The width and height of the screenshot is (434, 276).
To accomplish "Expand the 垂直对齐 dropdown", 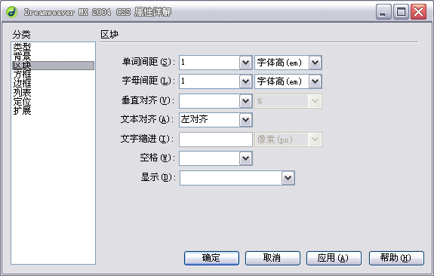I will tap(245, 101).
